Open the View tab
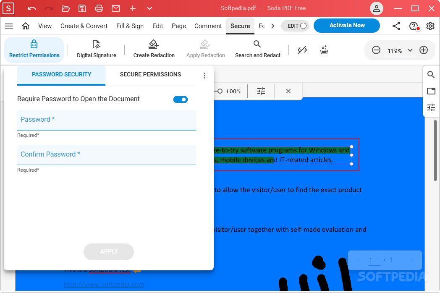The image size is (440, 293). pos(45,26)
